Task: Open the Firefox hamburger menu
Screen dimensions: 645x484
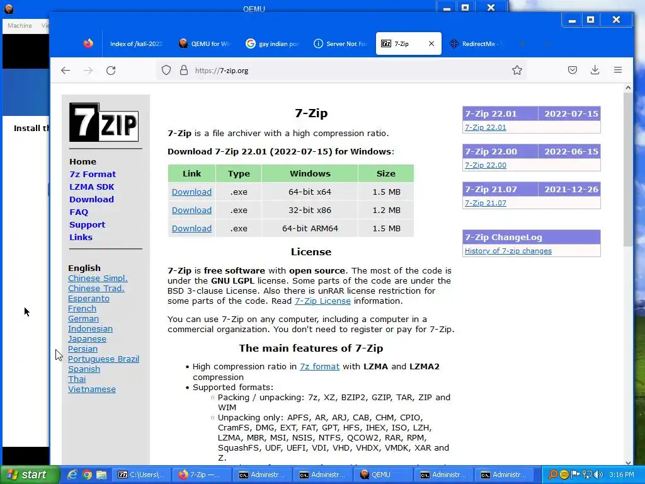Action: click(618, 70)
